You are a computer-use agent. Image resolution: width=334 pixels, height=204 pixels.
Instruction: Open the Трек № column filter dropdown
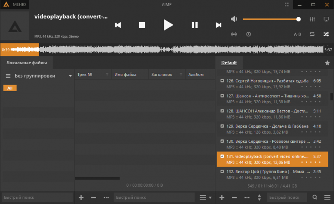pos(107,75)
